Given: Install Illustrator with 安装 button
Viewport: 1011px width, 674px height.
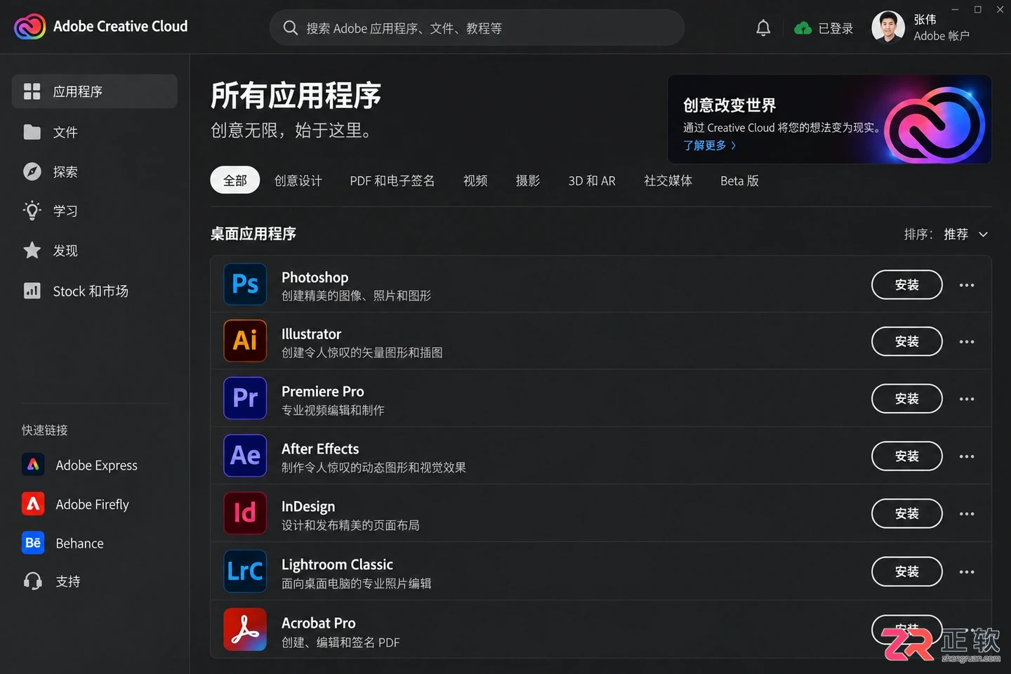Looking at the screenshot, I should click(x=907, y=341).
